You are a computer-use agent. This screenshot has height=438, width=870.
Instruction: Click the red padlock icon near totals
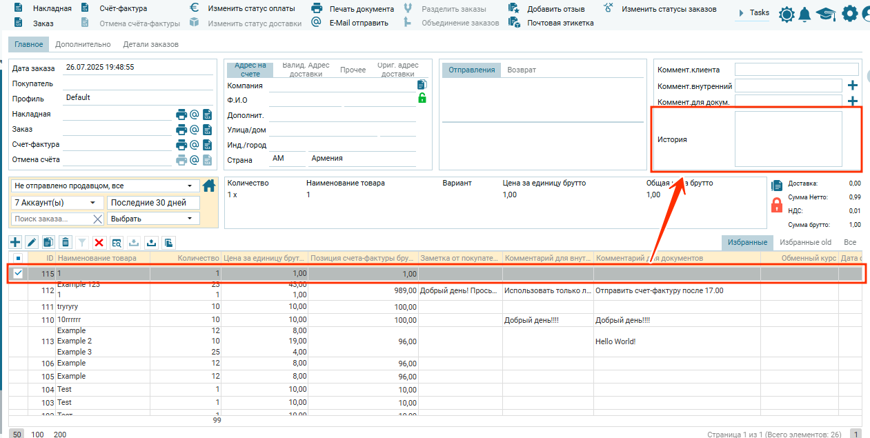click(776, 204)
